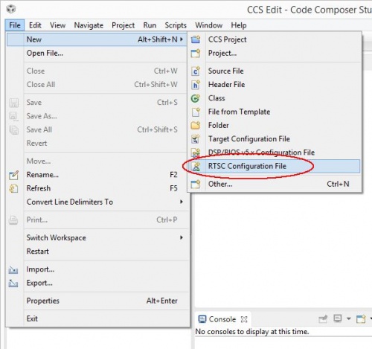Click the Target Configuration File icon
Viewport: 372px width, 349px height.
[196, 139]
